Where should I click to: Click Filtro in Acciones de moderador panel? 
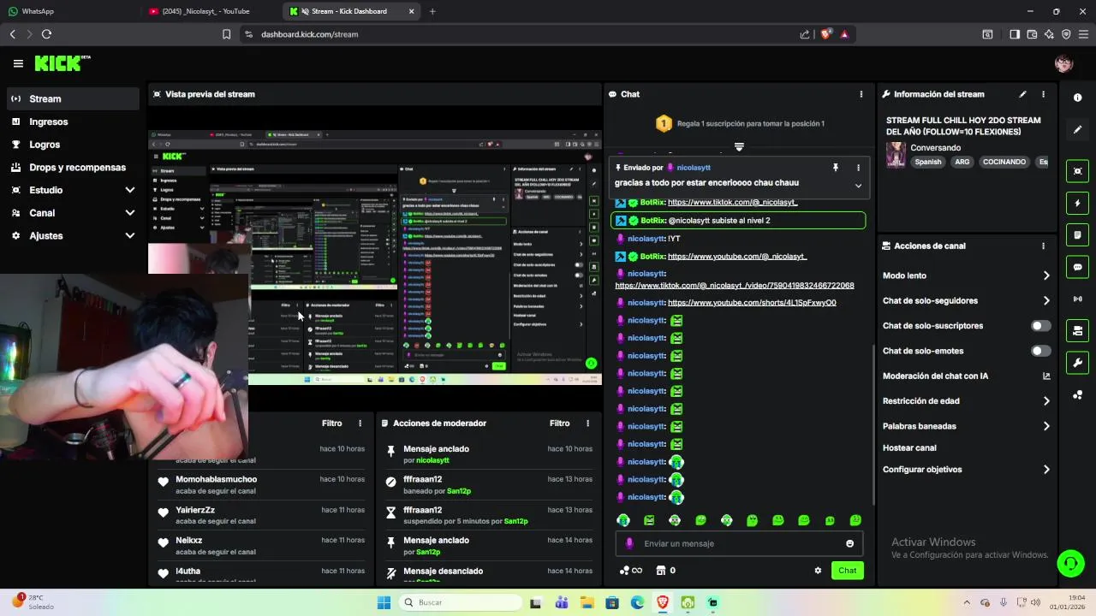[x=559, y=423]
